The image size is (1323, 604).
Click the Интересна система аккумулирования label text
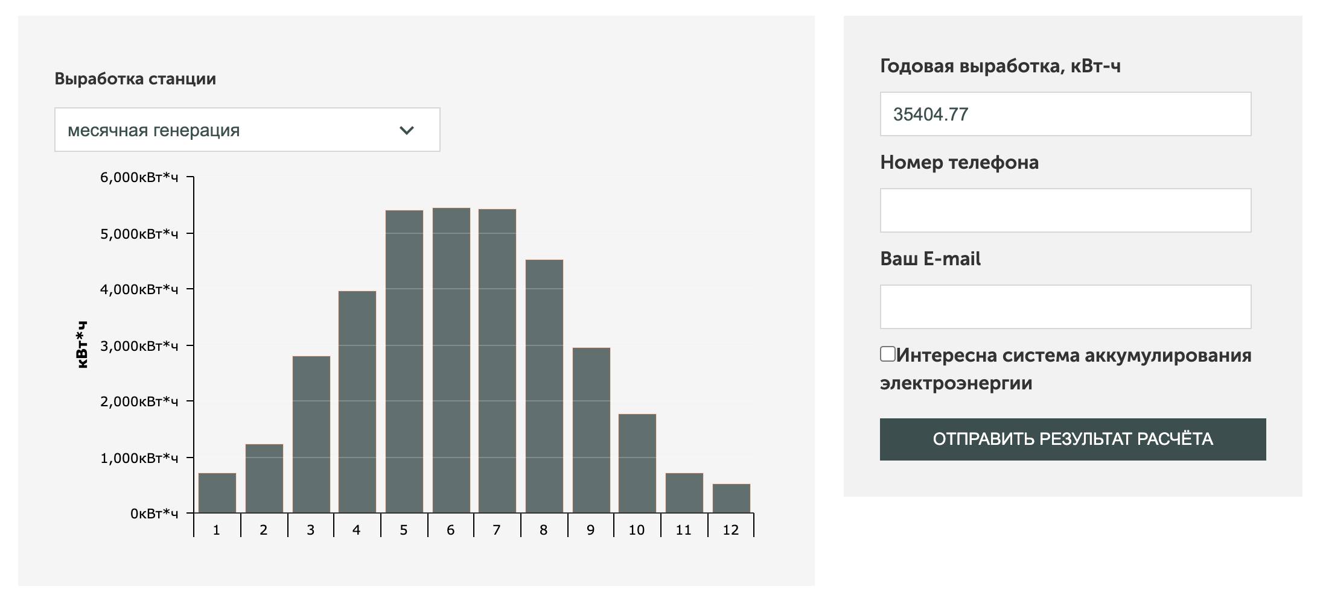pos(1074,356)
